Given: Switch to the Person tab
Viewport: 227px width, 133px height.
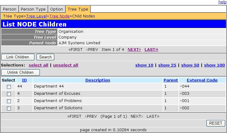Looking at the screenshot, I should (x=10, y=9).
